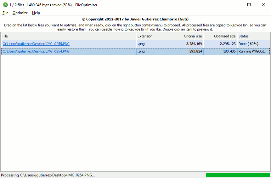Open the Help menu
The height and width of the screenshot is (178, 271).
[x=36, y=13]
